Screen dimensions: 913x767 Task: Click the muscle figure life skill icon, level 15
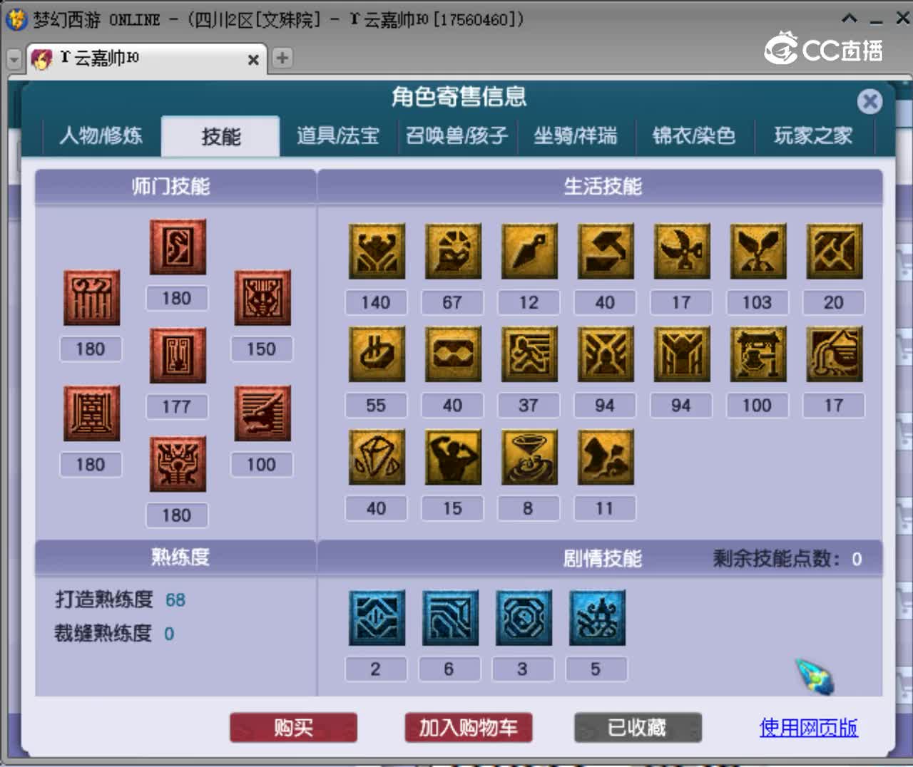tap(453, 457)
